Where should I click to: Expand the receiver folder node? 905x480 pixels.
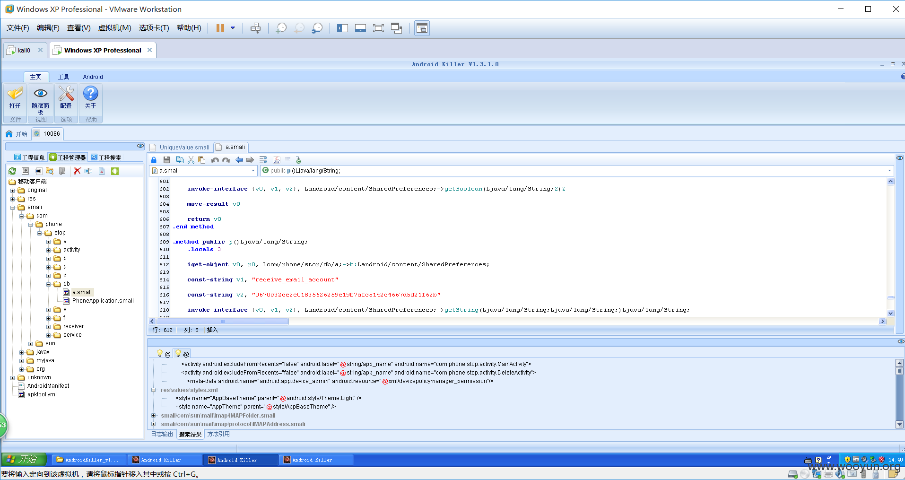48,327
